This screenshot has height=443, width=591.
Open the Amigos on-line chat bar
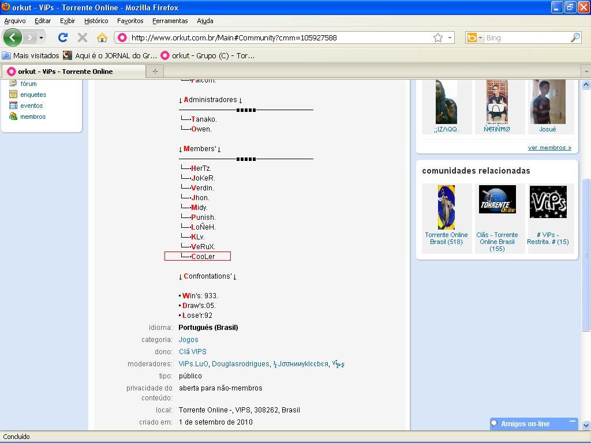click(x=534, y=424)
